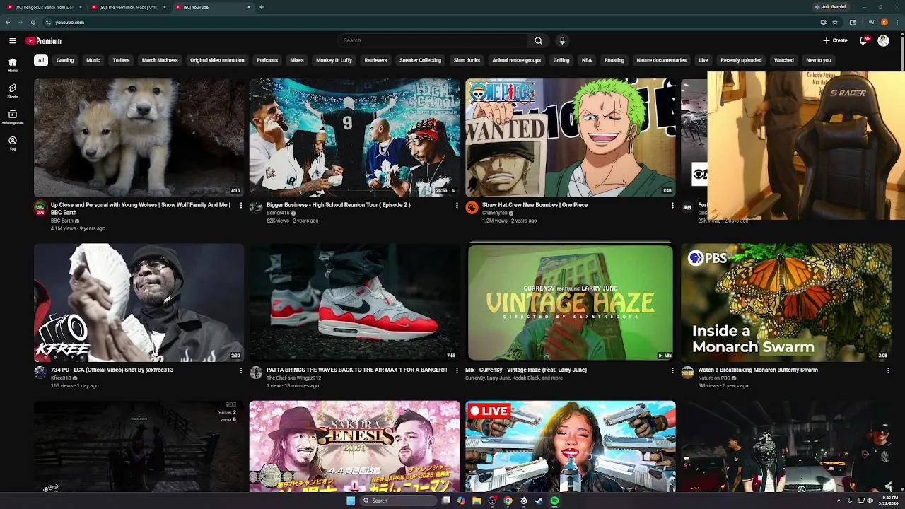Open Watch a Breathtaking Monarch Butterfly Swarm title

pyautogui.click(x=757, y=370)
